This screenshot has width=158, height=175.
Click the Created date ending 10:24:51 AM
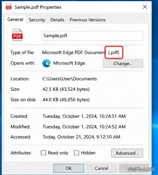point(84,116)
